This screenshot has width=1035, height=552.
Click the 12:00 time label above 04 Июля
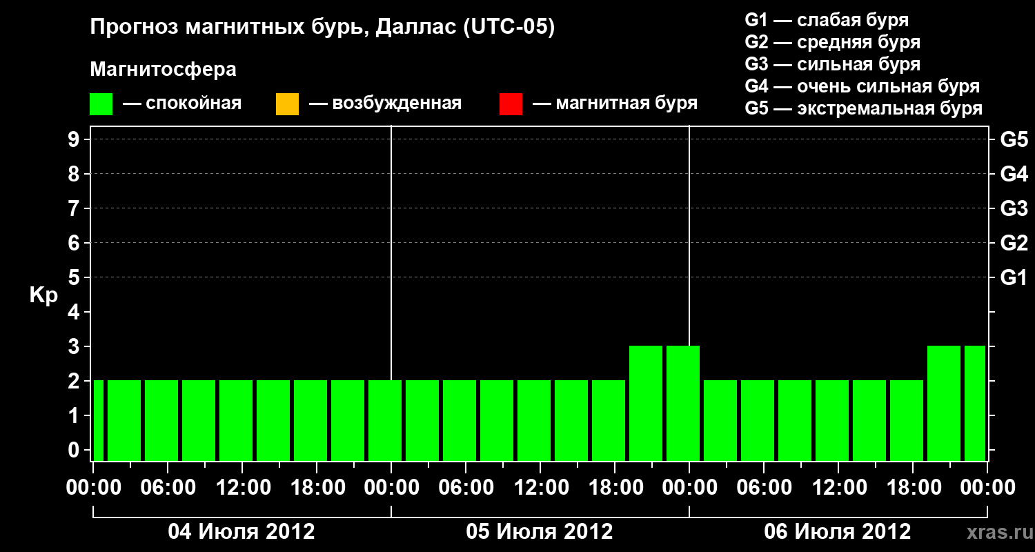(243, 487)
